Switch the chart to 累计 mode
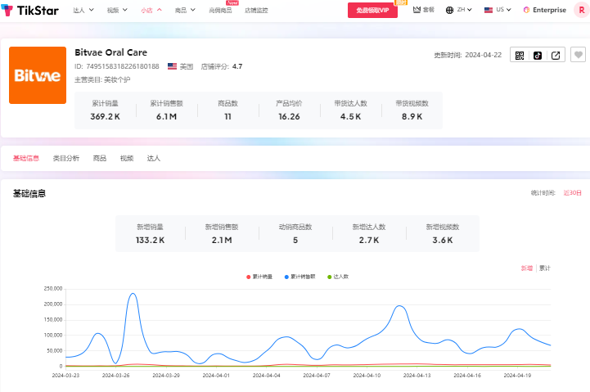 point(545,268)
